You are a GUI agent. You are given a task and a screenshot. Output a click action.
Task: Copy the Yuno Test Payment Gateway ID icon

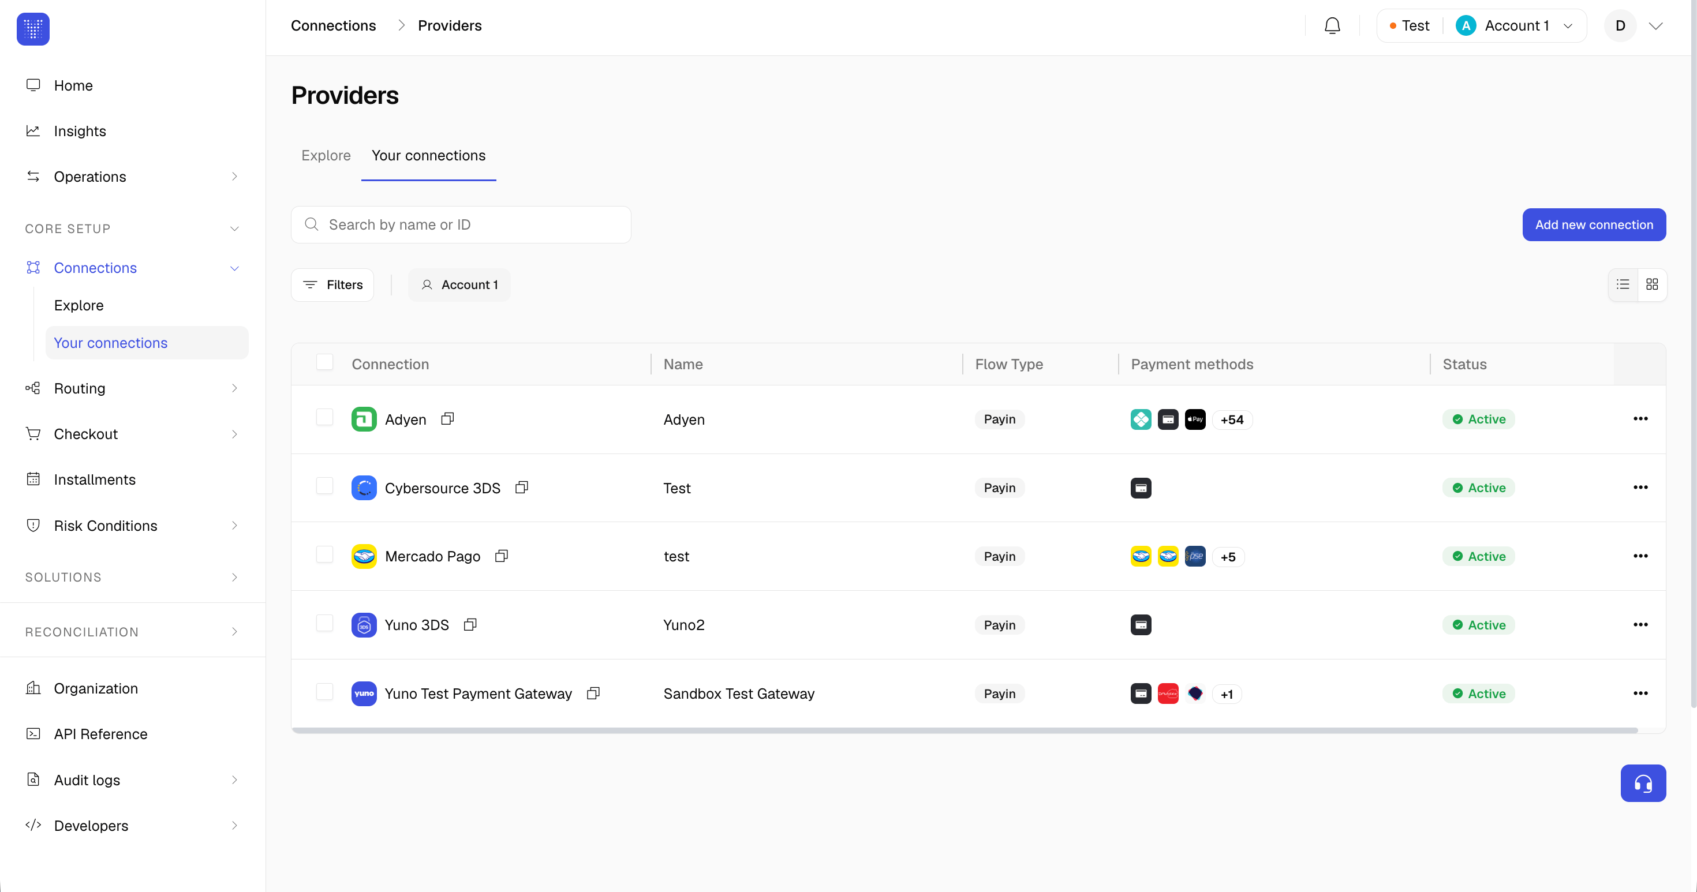[593, 692]
